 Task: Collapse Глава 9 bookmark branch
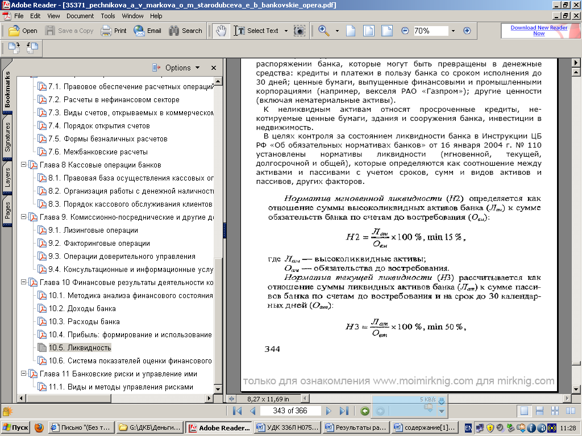[23, 216]
